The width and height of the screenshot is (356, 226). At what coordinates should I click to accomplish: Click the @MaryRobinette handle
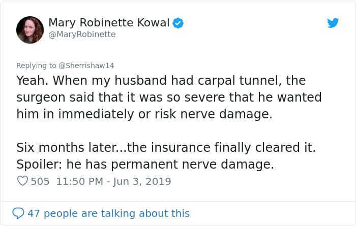click(82, 35)
